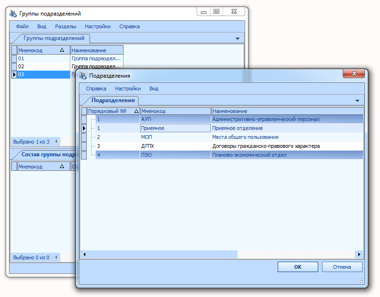This screenshot has height=297, width=380.
Task: Select group row 02 in main window
Action: click(x=70, y=66)
